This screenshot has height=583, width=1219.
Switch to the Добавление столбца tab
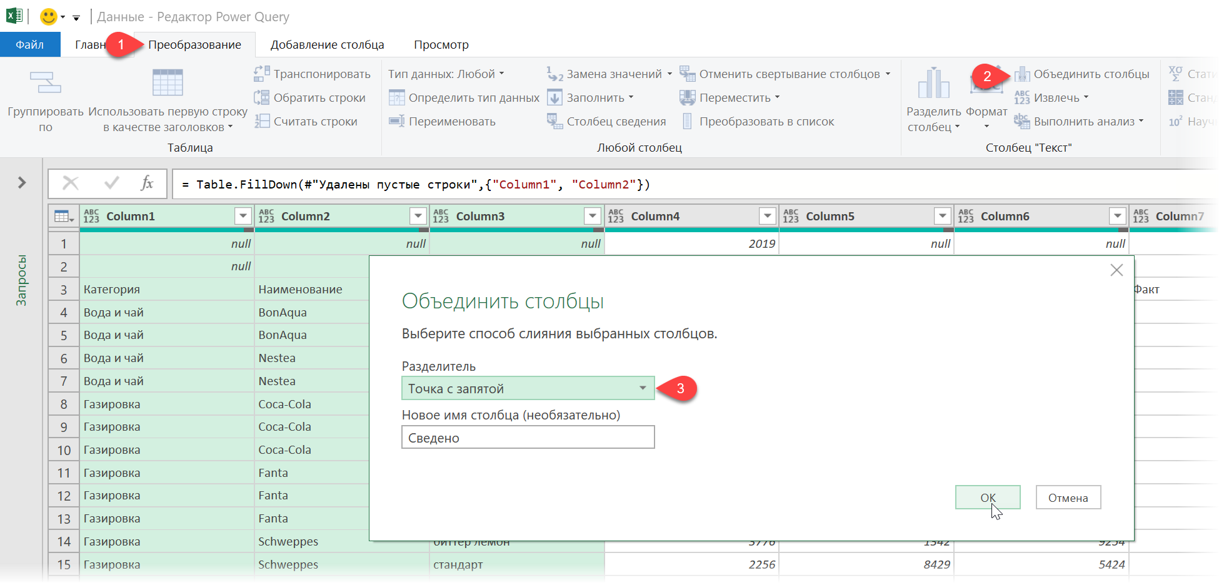click(x=327, y=44)
